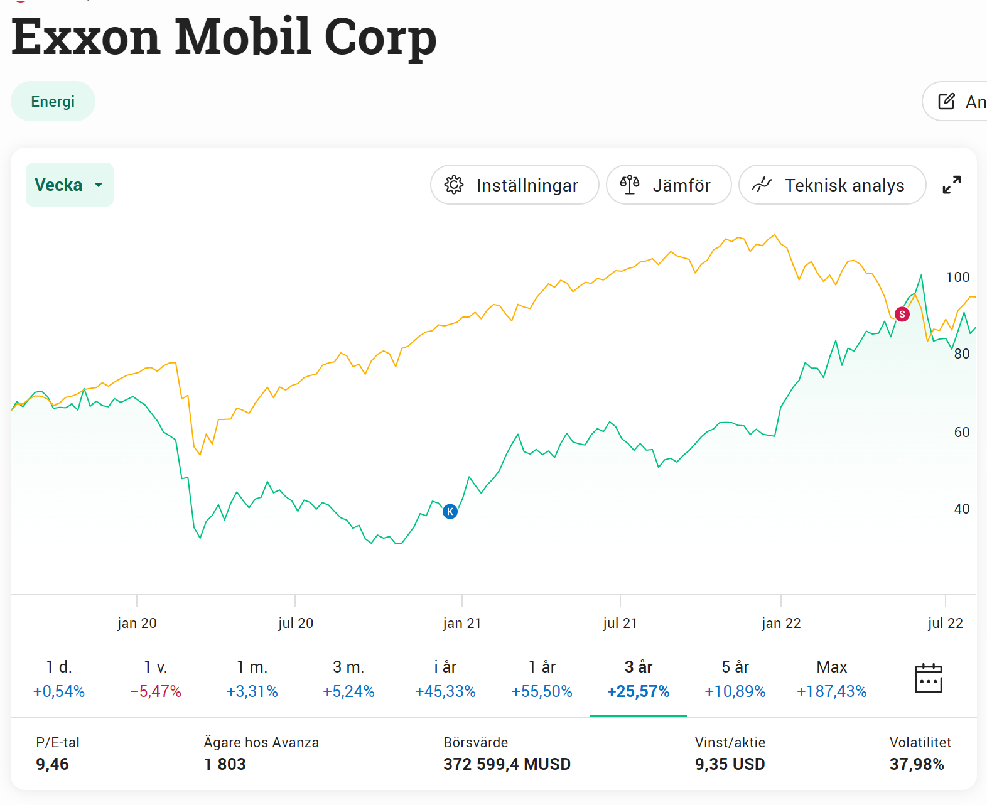Image resolution: width=987 pixels, height=805 pixels.
Task: Switch to the 1 m. period
Action: [x=252, y=679]
